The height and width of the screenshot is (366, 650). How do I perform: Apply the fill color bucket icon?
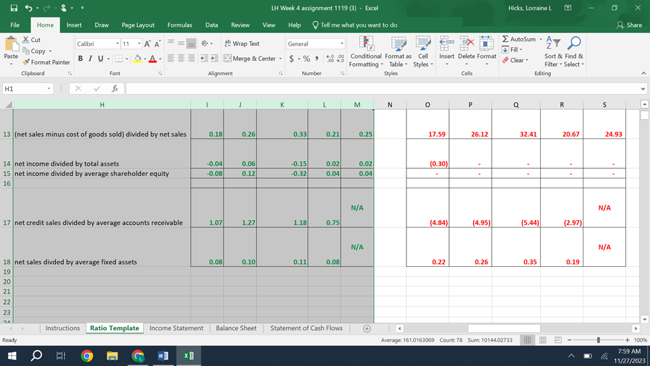click(x=138, y=59)
